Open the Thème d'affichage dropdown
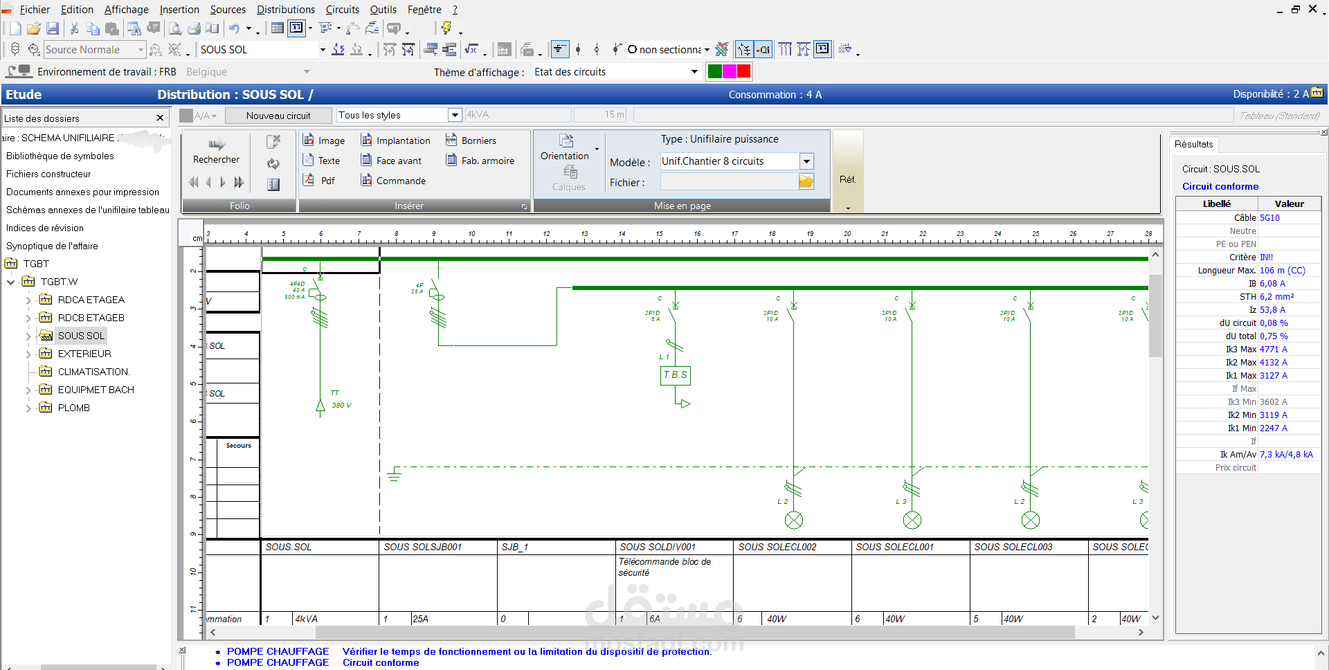The width and height of the screenshot is (1329, 670). pos(694,72)
